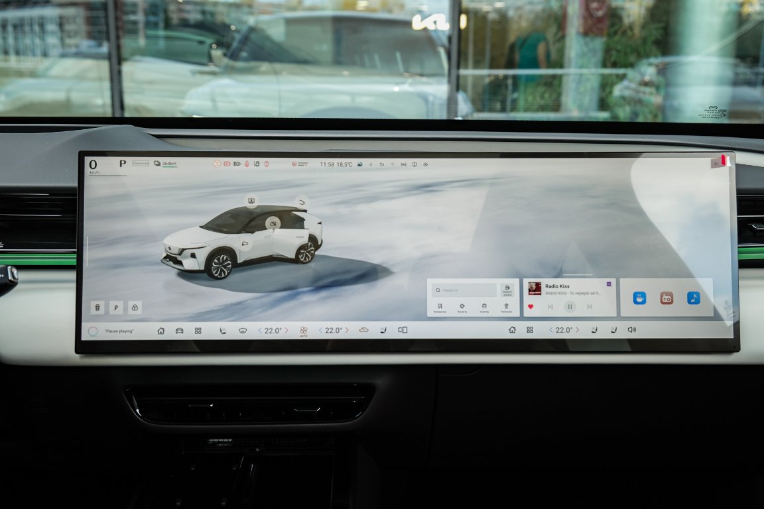This screenshot has height=509, width=764.
Task: Tap the seatbelt warning indicator
Action: point(247,164)
